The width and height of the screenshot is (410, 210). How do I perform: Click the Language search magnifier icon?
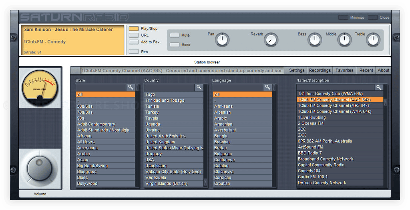tap(267, 87)
